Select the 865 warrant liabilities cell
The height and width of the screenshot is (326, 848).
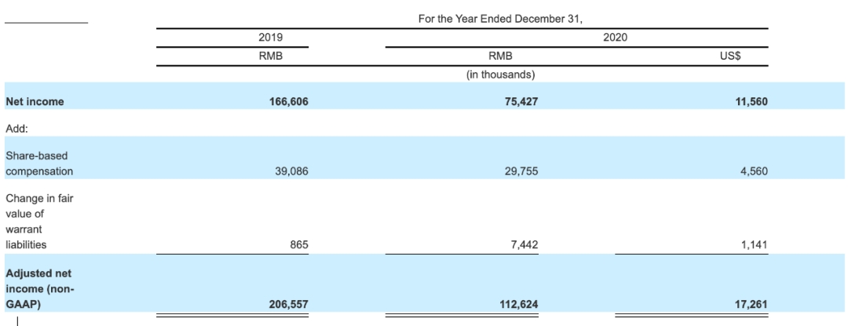point(299,244)
